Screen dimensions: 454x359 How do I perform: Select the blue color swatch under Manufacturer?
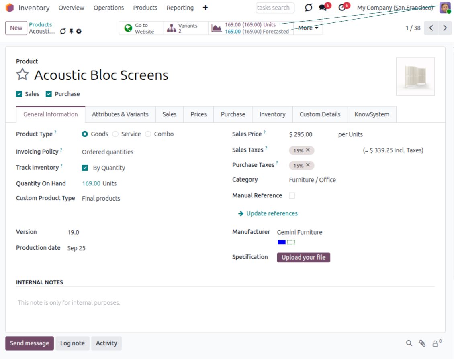tap(282, 242)
